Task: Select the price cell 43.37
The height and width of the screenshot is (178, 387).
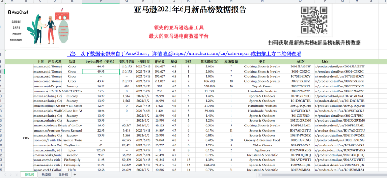Action: 101,81
